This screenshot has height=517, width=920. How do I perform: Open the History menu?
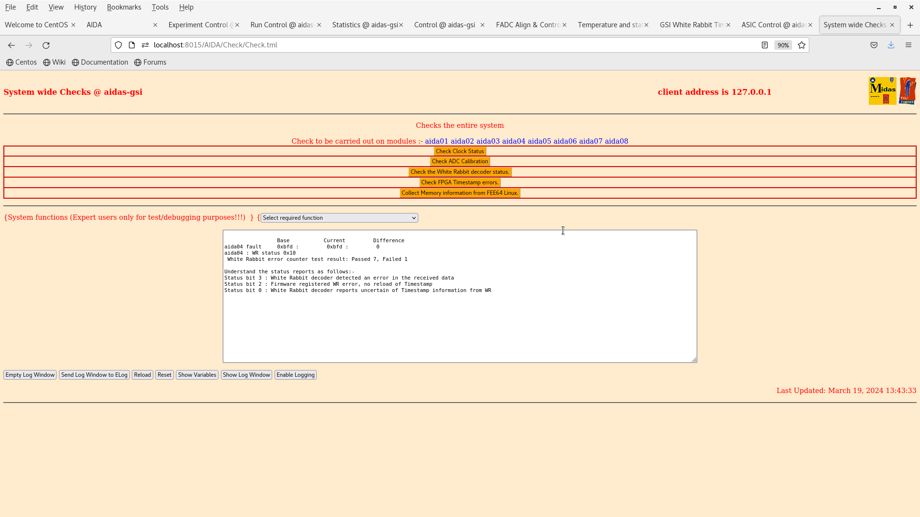tap(85, 7)
